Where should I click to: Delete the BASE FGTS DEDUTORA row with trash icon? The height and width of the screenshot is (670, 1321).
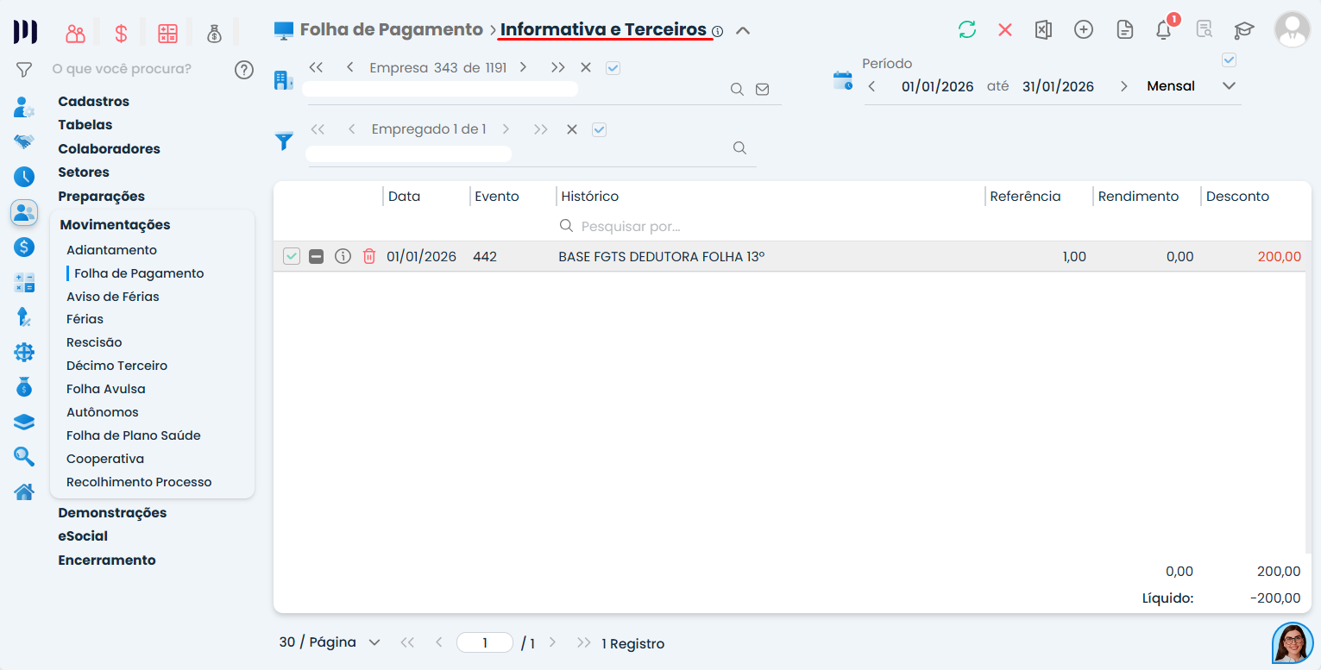tap(369, 256)
